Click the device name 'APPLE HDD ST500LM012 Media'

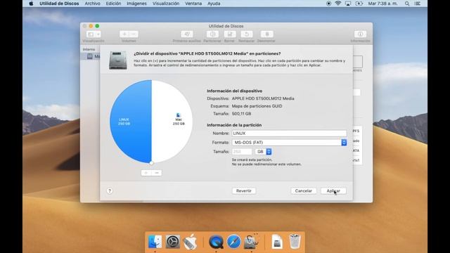click(263, 98)
